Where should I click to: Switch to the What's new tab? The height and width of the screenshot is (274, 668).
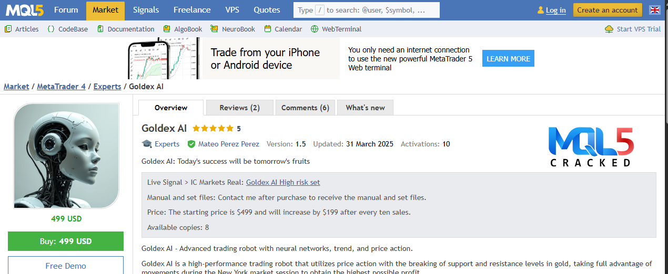pyautogui.click(x=365, y=108)
